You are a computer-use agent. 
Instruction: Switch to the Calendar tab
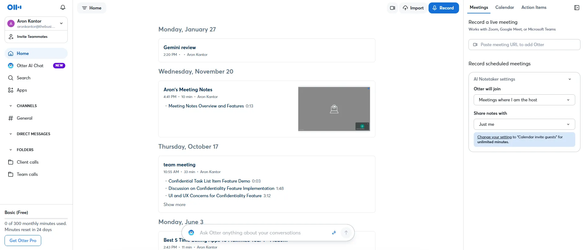click(x=504, y=7)
